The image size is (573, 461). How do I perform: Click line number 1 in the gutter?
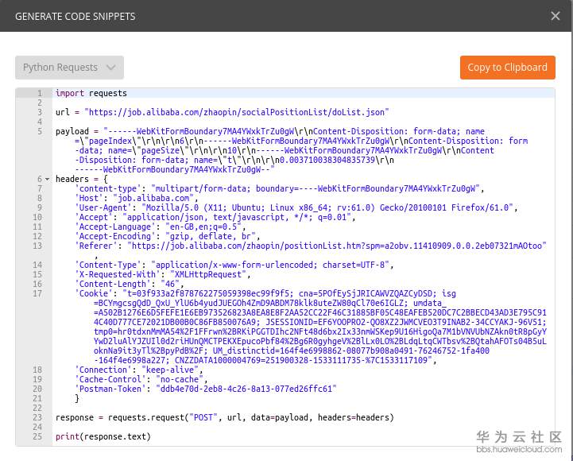(38, 93)
